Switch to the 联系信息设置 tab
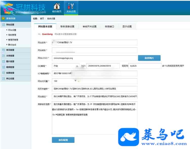This screenshot has height=149, width=190. [x=67, y=26]
